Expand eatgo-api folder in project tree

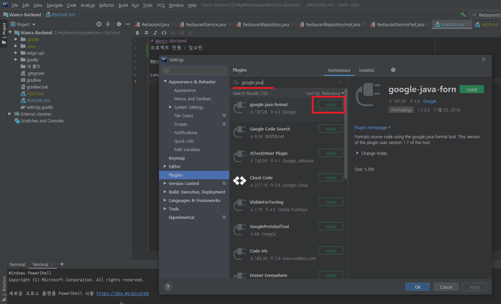pyautogui.click(x=16, y=53)
